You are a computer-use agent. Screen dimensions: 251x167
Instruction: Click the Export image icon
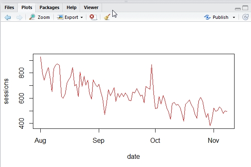click(x=60, y=17)
